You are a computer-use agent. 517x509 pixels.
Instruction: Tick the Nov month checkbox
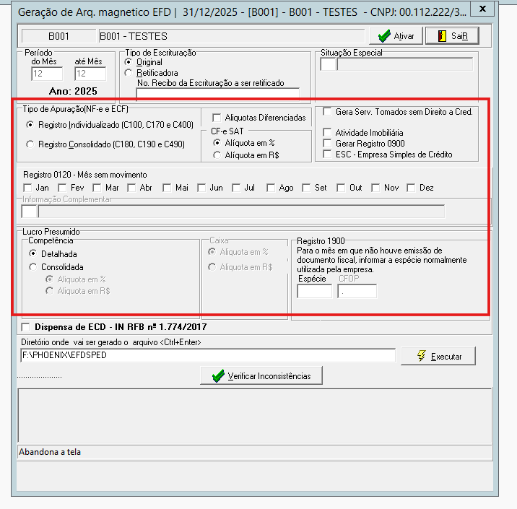point(375,188)
